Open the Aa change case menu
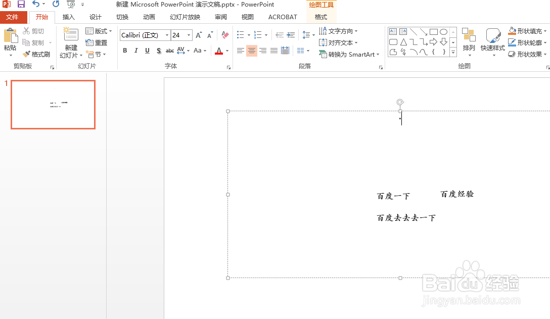The image size is (550, 319). point(200,51)
